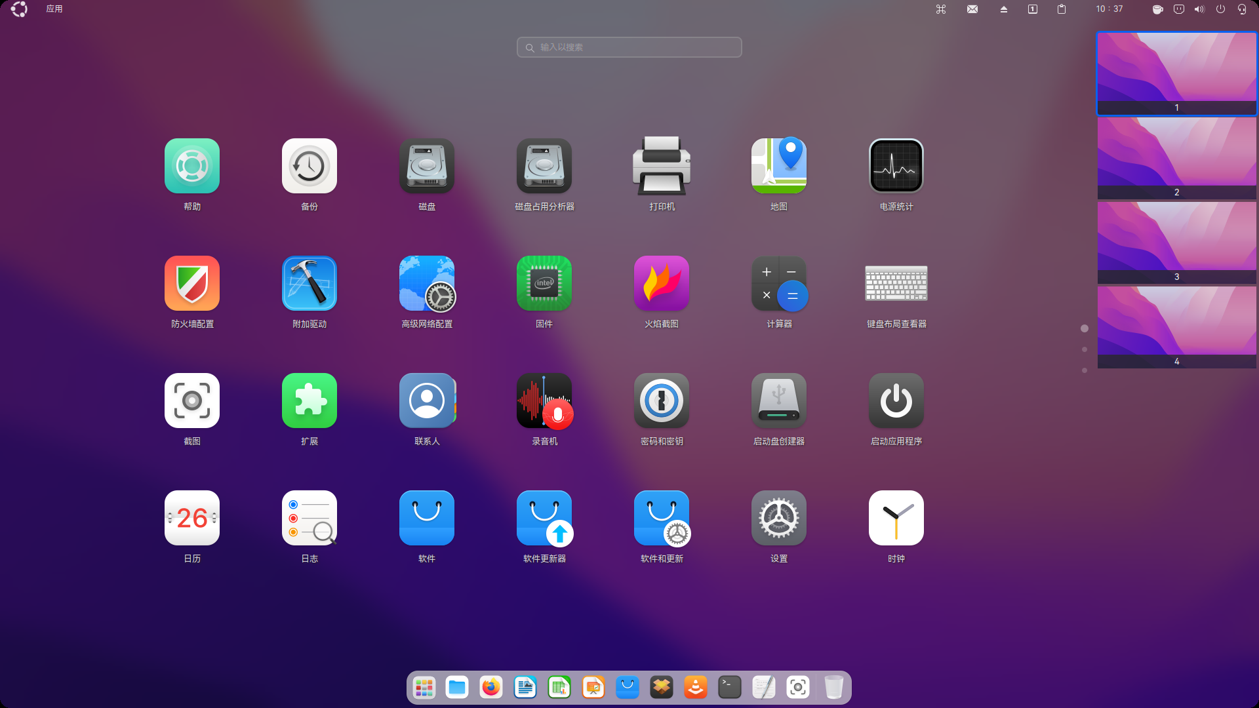
Task: Open 磁盘占用分析器 disk usage analyzer
Action: 544,166
